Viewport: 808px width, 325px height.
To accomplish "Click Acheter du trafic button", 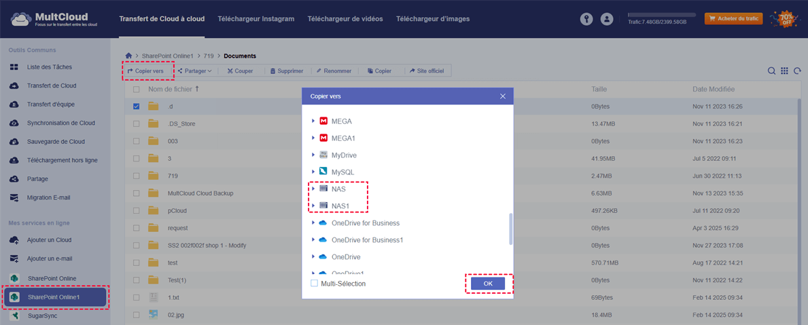I will [x=734, y=19].
